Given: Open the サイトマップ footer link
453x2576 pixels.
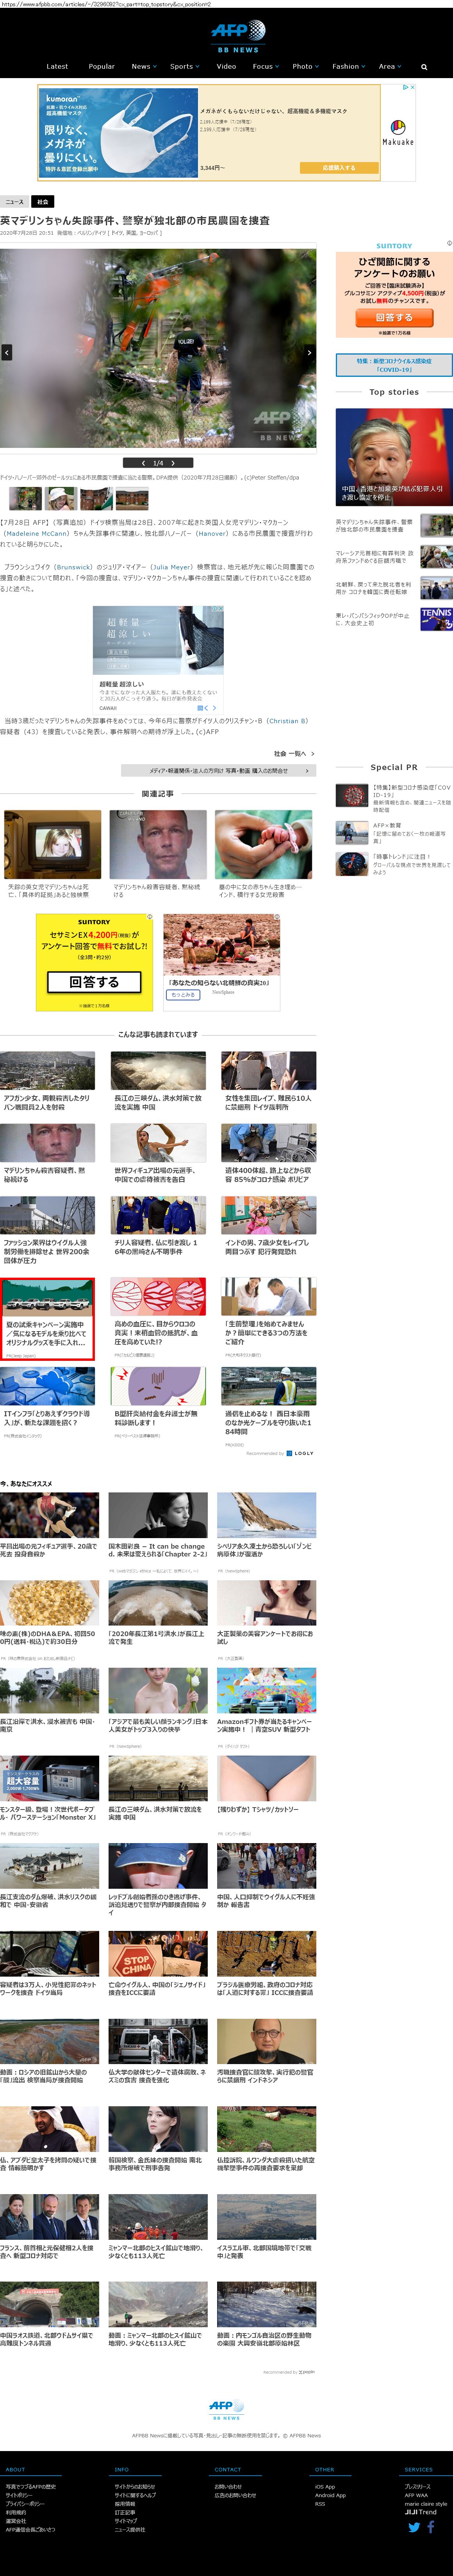Looking at the screenshot, I should [x=126, y=2521].
